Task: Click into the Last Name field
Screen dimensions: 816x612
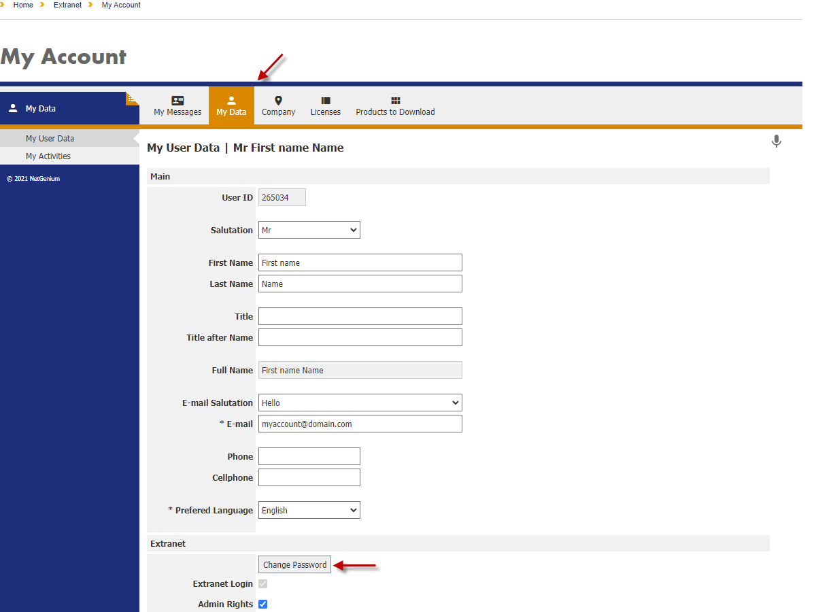Action: coord(360,284)
